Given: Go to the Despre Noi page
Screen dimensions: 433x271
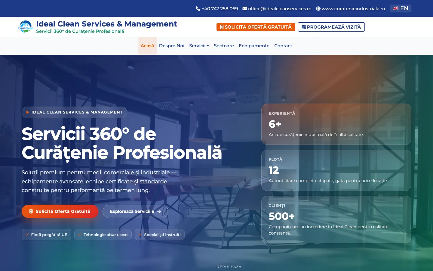Looking at the screenshot, I should click(x=172, y=46).
